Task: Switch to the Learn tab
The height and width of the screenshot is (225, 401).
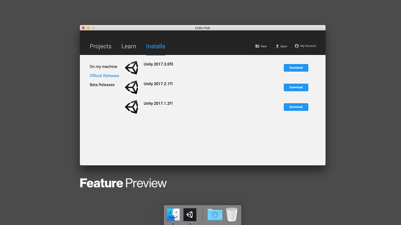Action: point(129,46)
